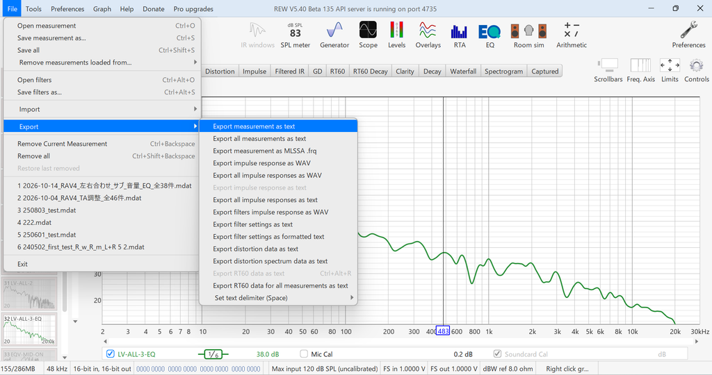Open the Help menu

127,8
